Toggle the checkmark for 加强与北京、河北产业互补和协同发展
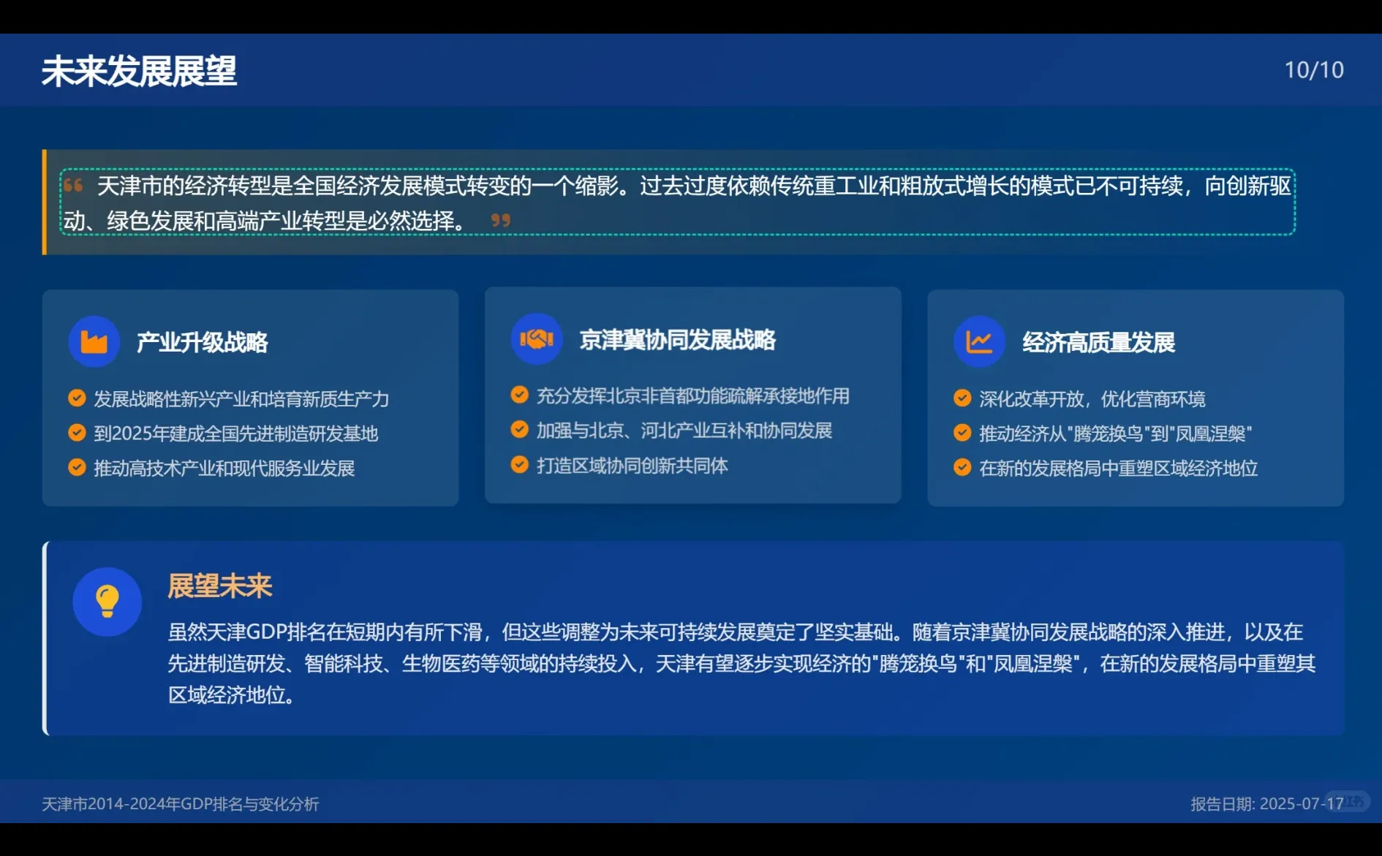1382x856 pixels. [x=520, y=430]
